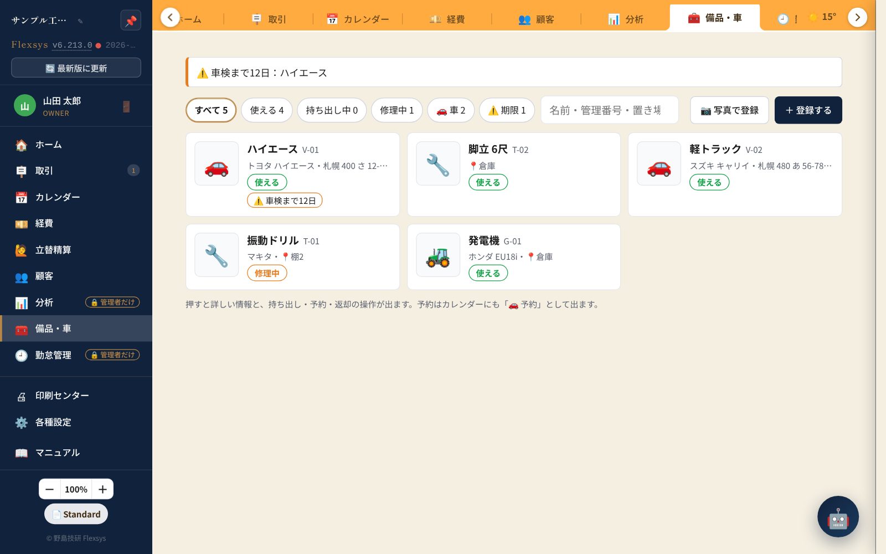Select the すべて 5 filter chip

coord(211,110)
